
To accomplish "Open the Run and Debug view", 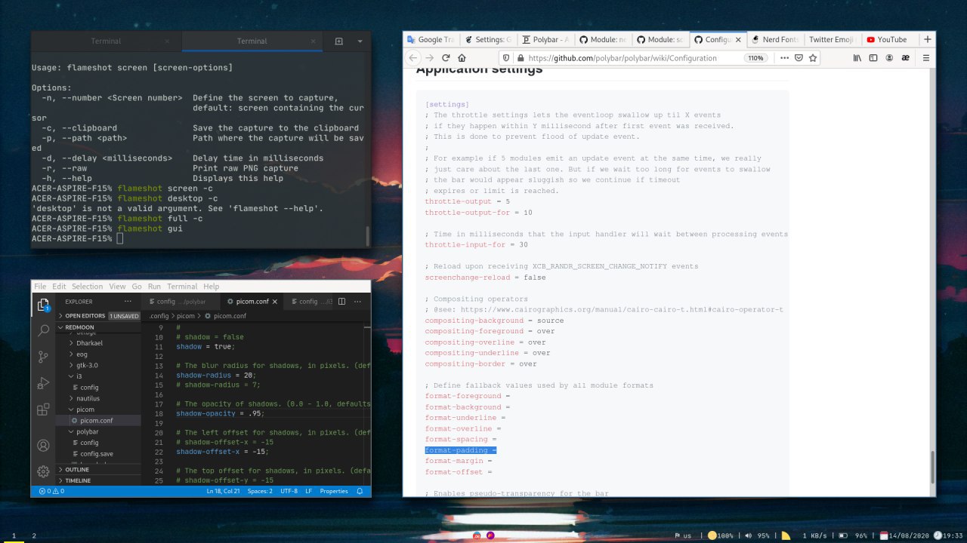I will pyautogui.click(x=43, y=383).
